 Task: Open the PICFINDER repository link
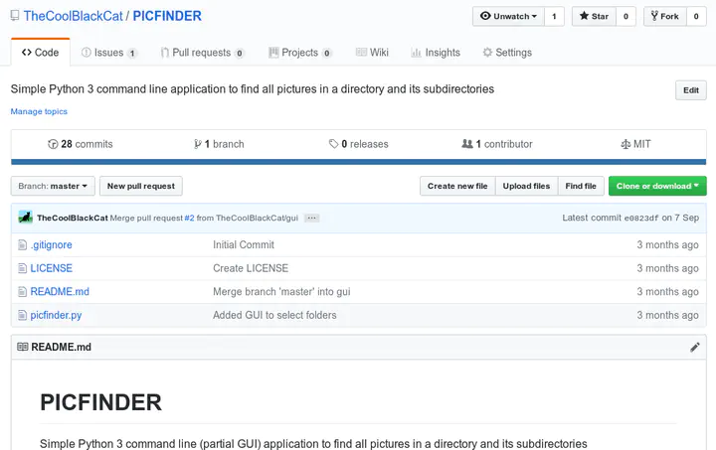pyautogui.click(x=167, y=16)
